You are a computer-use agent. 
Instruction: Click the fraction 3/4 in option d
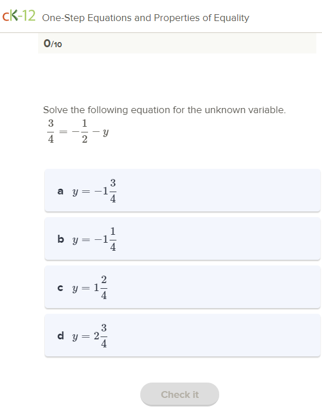(x=104, y=335)
